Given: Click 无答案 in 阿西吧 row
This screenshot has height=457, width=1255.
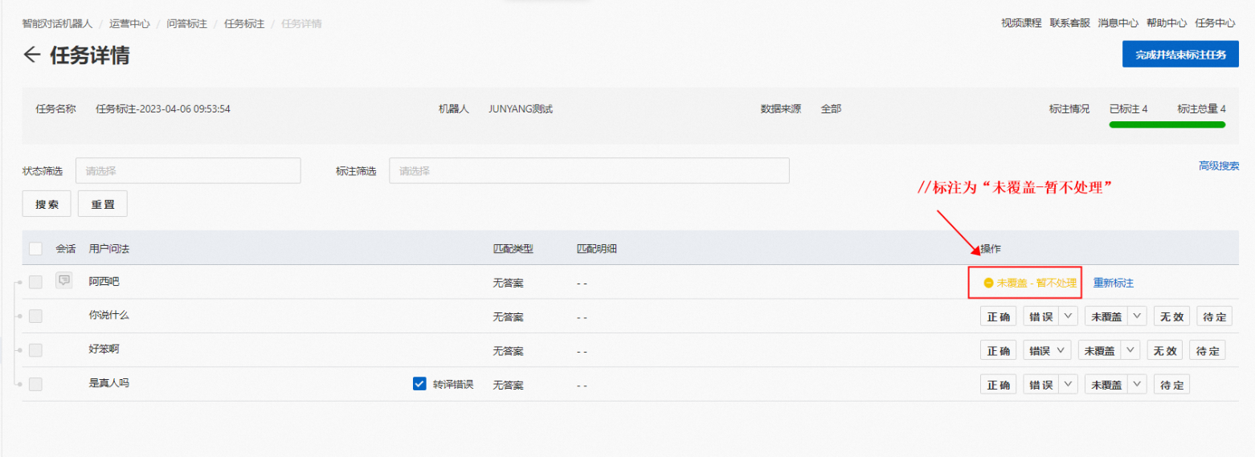Looking at the screenshot, I should tap(508, 284).
